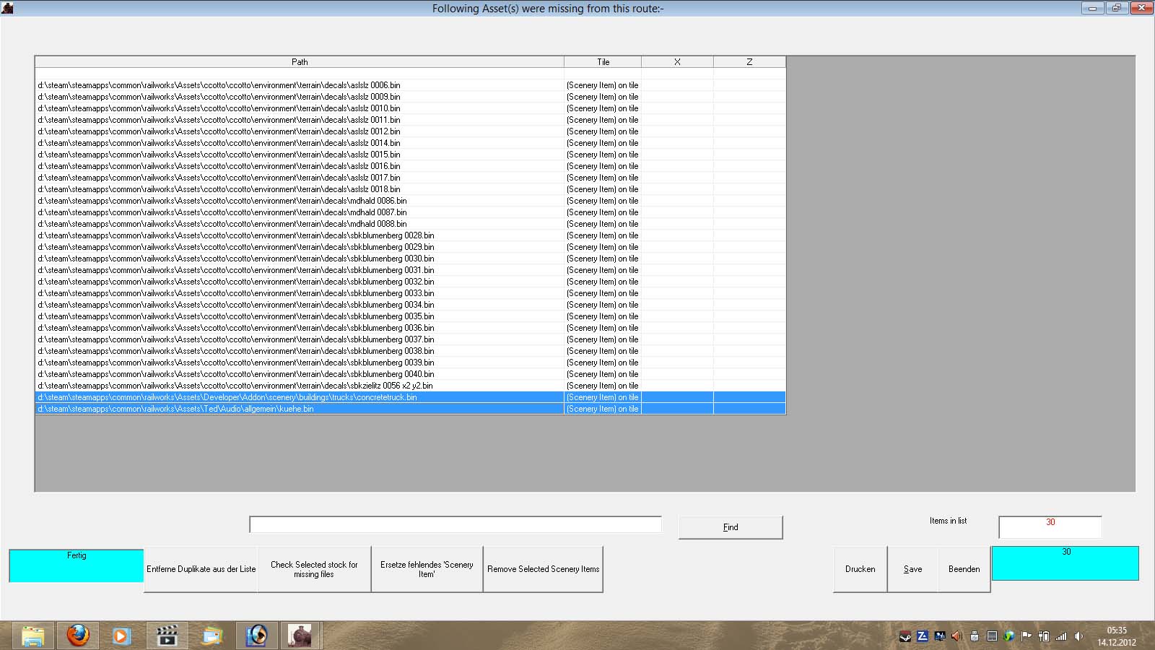Click the X column header
Image resolution: width=1155 pixels, height=650 pixels.
(677, 62)
